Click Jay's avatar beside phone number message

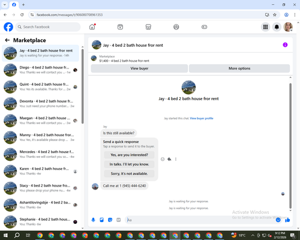click(x=95, y=186)
